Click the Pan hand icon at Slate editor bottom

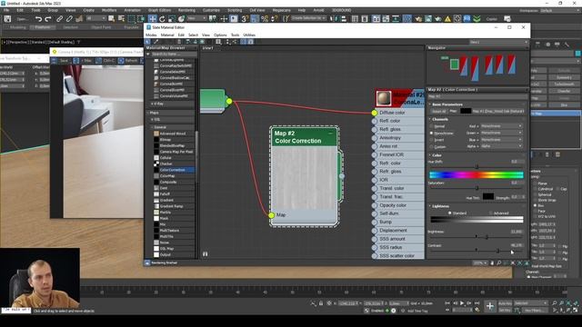coord(493,263)
